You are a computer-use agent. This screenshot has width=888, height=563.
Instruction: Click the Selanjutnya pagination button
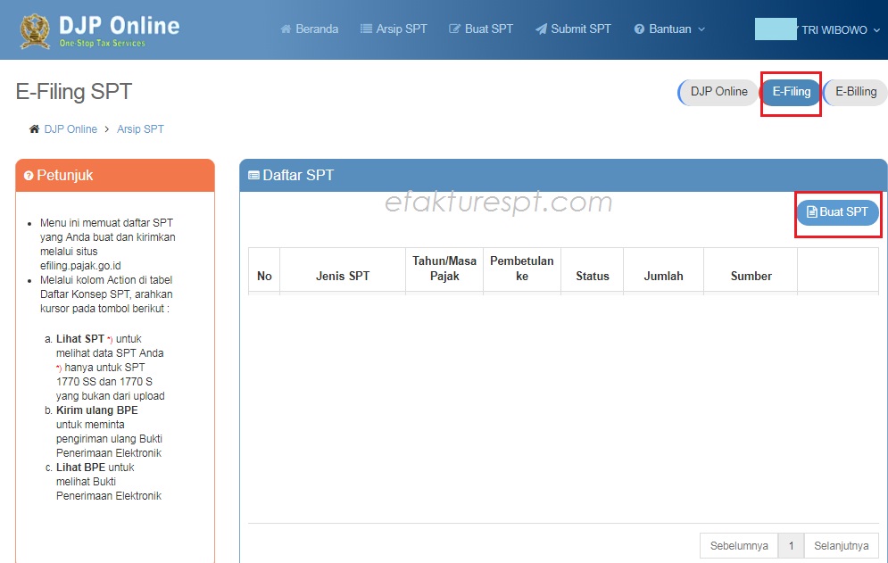point(841,545)
